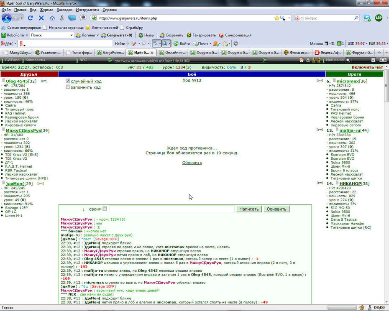Expand the RoboForm menu dropdown
Image resolution: width=389 pixels, height=311 pixels.
click(27, 35)
